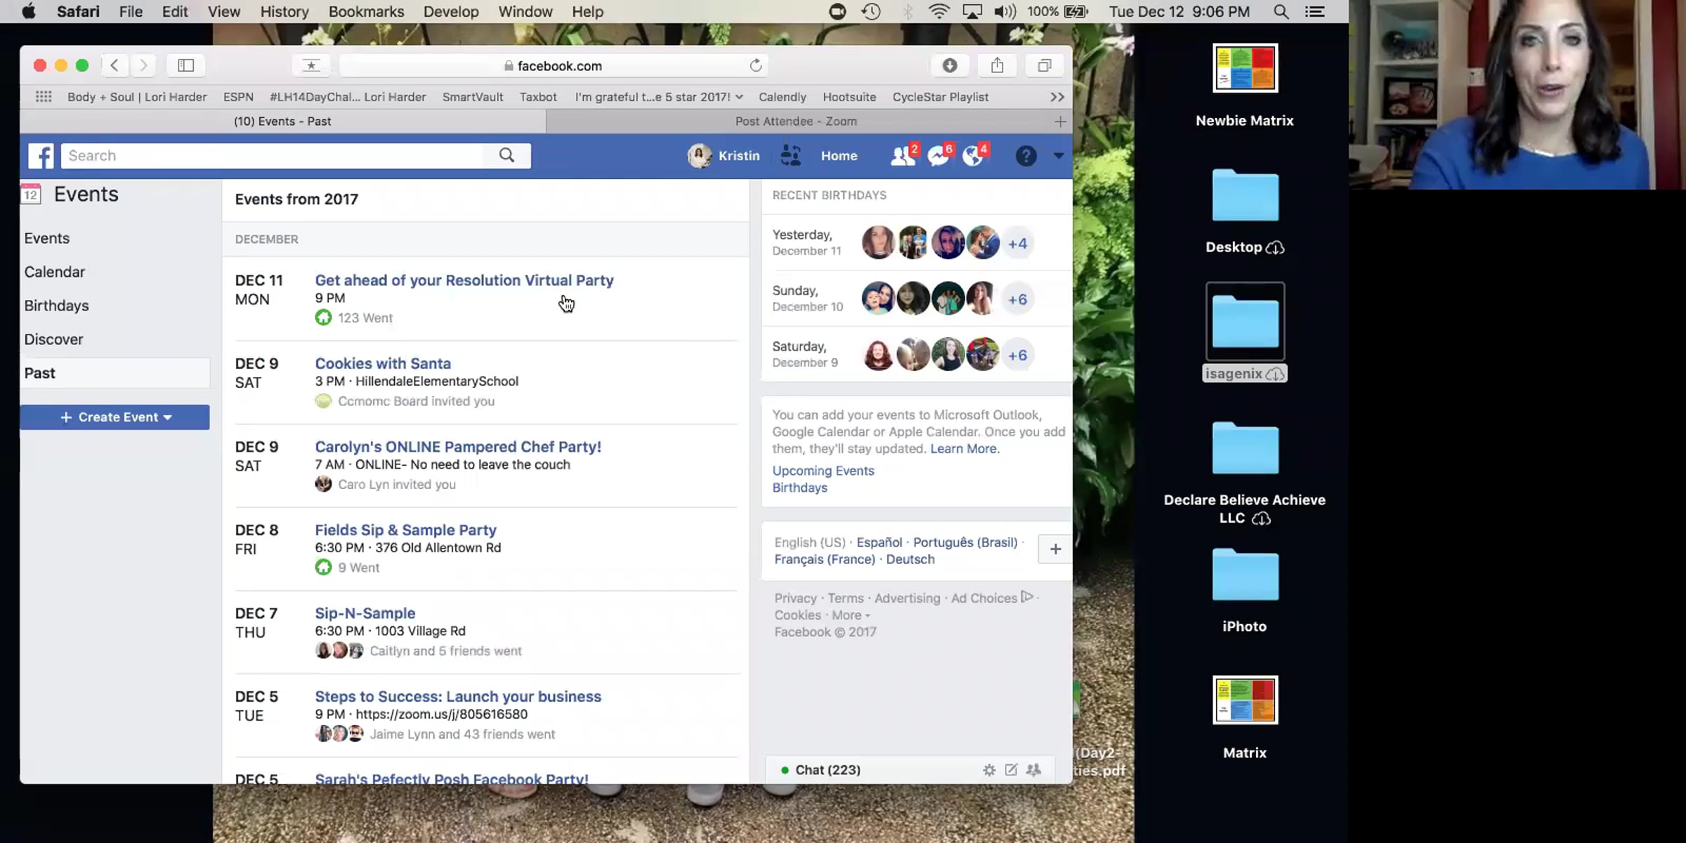The width and height of the screenshot is (1686, 843).
Task: Go to Facebook Home
Action: pos(839,156)
